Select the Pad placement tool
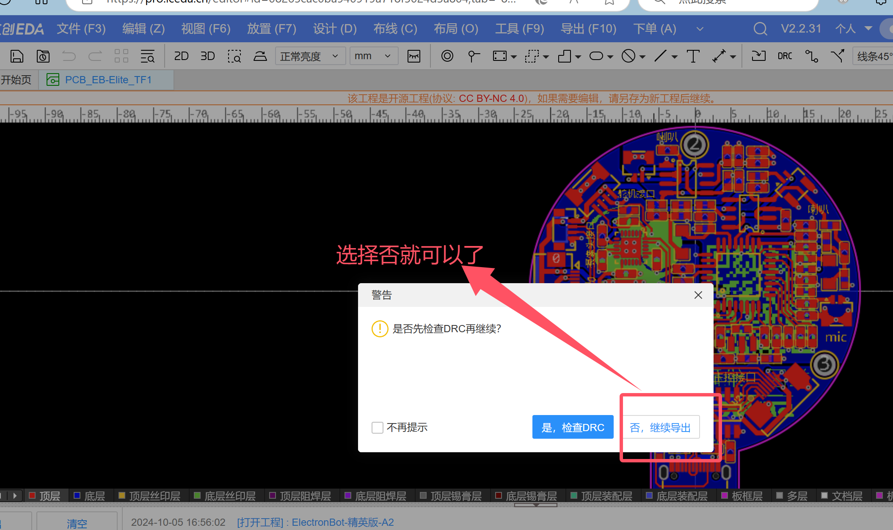This screenshot has width=893, height=530. [x=474, y=56]
